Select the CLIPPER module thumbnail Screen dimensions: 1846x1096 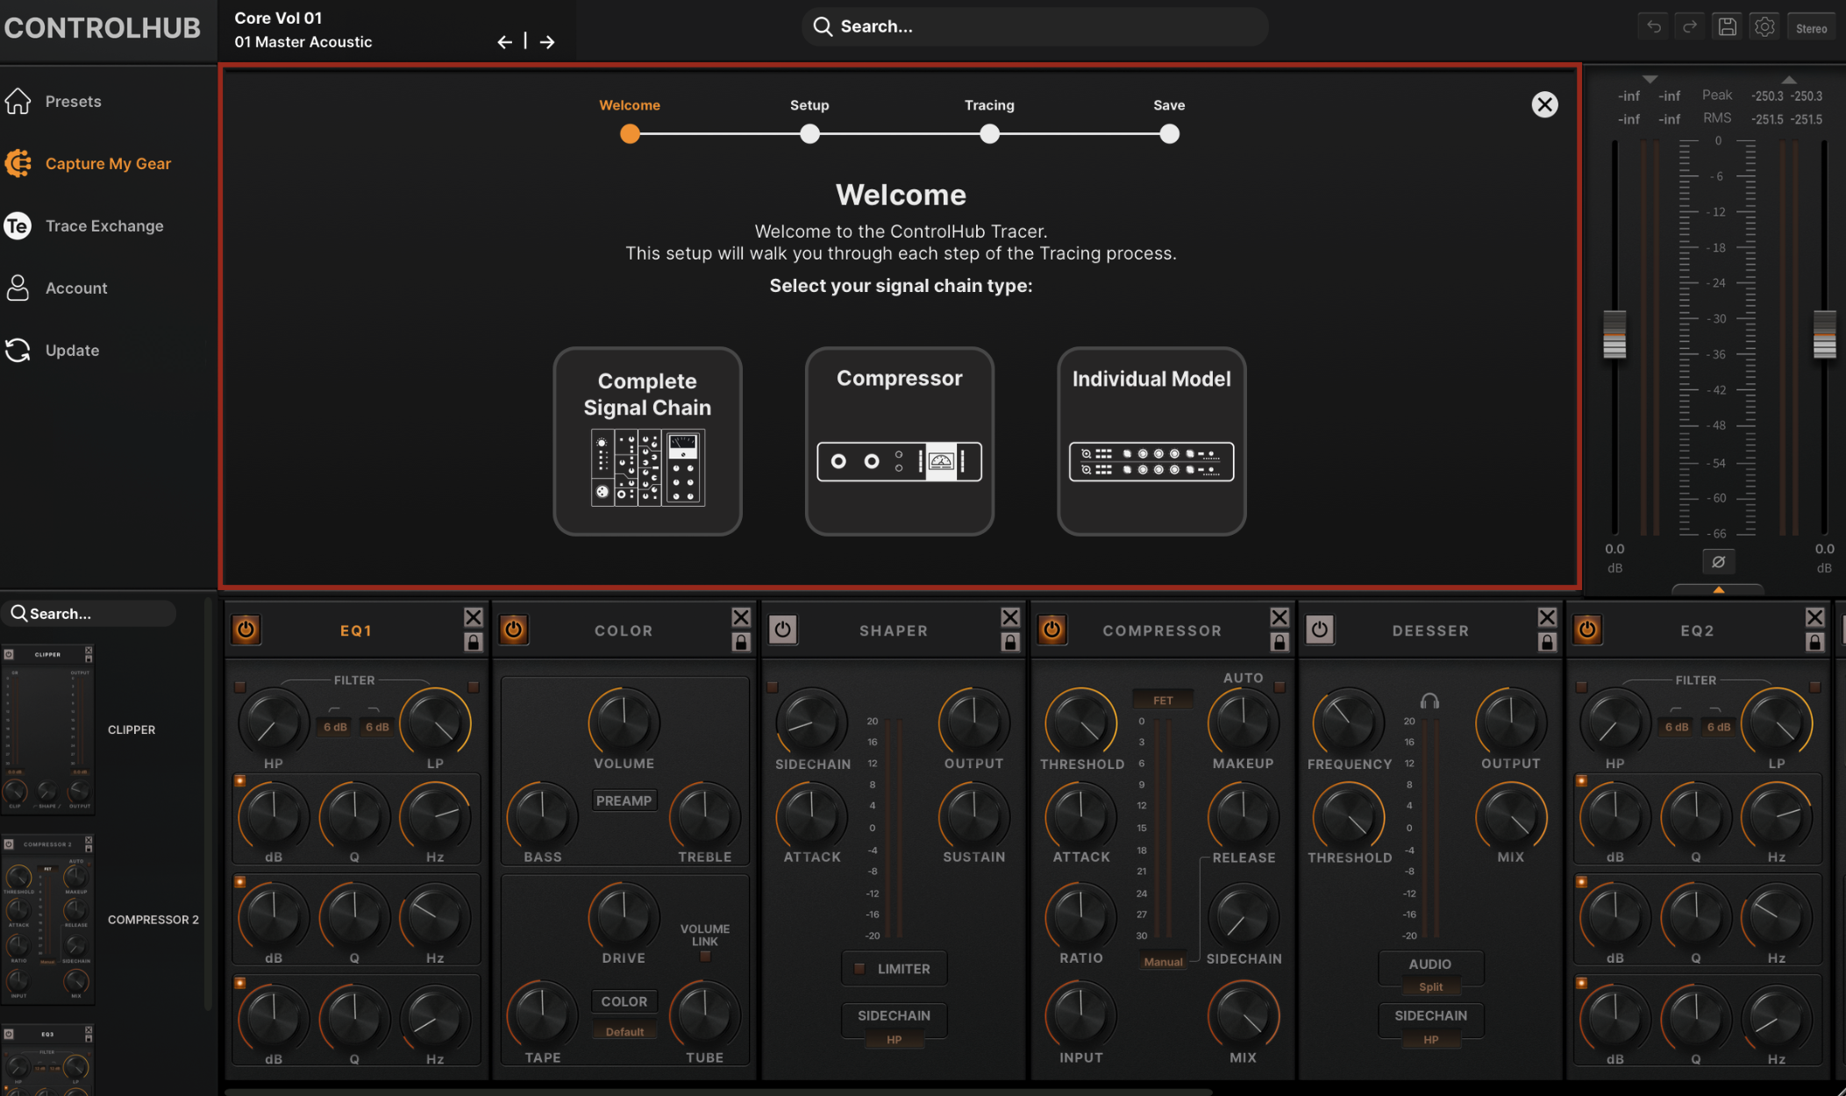48,729
